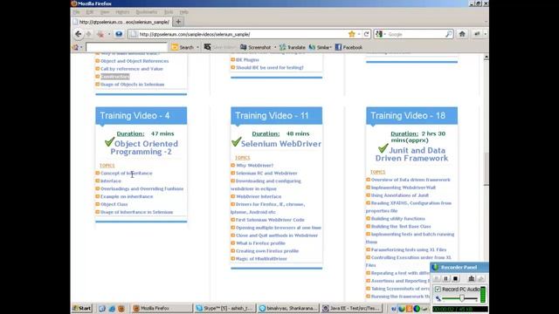The image size is (559, 314).
Task: Click 'Concept of Inheritance' topic
Action: (x=126, y=173)
